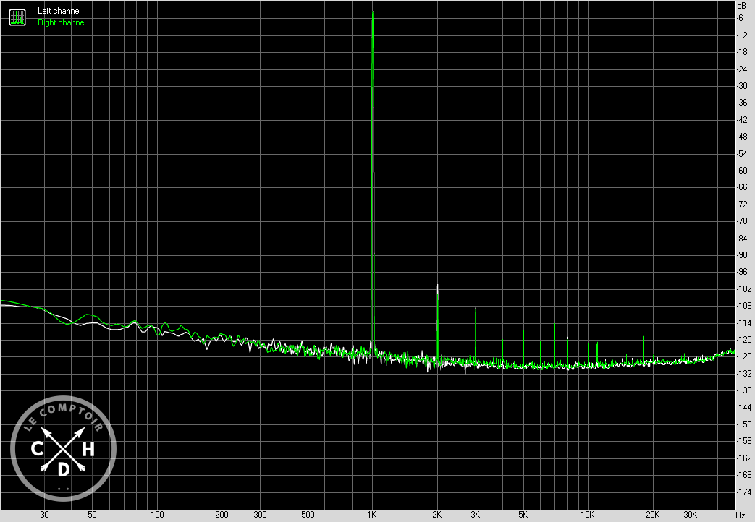755x522 pixels.
Task: Click the -174 dB axis label
Action: click(741, 492)
